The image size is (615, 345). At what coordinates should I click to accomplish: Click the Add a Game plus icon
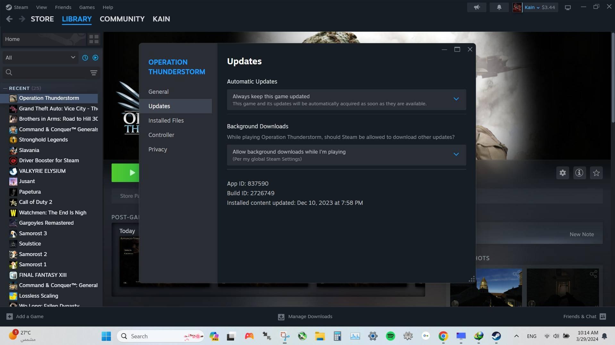tap(10, 317)
